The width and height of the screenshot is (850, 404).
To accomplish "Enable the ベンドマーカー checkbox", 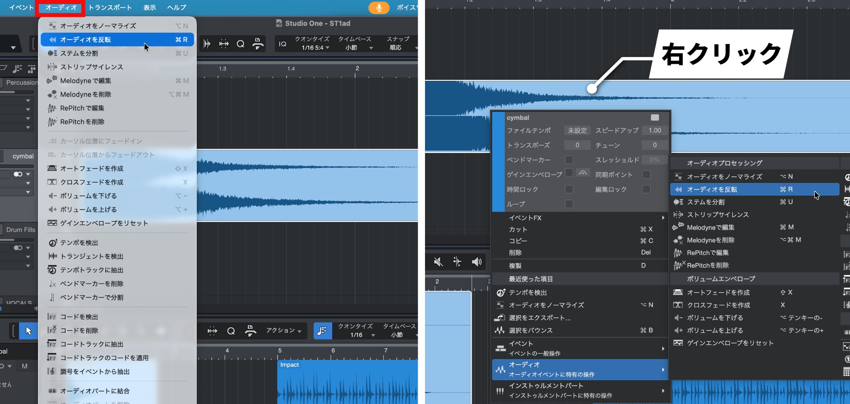I will 569,160.
